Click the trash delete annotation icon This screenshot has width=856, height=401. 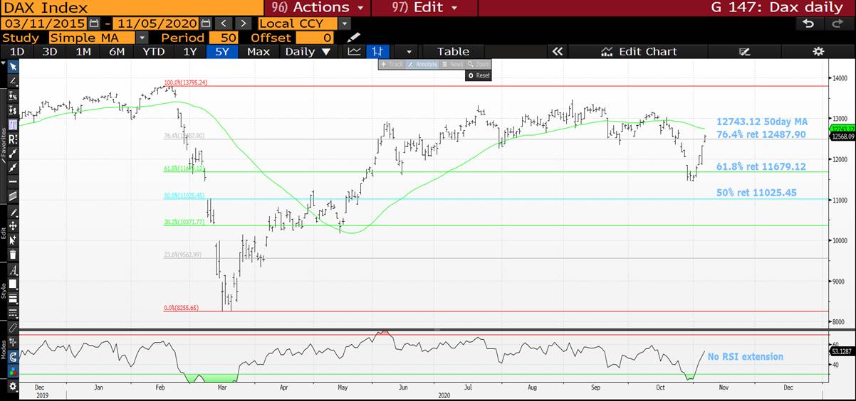click(13, 255)
